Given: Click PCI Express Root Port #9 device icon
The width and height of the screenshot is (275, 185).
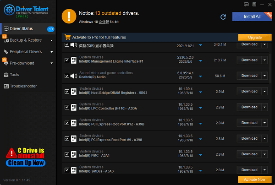Looking at the screenshot, I should [x=74, y=139].
